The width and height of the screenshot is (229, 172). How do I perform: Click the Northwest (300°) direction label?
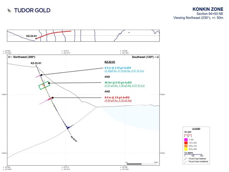24,57
